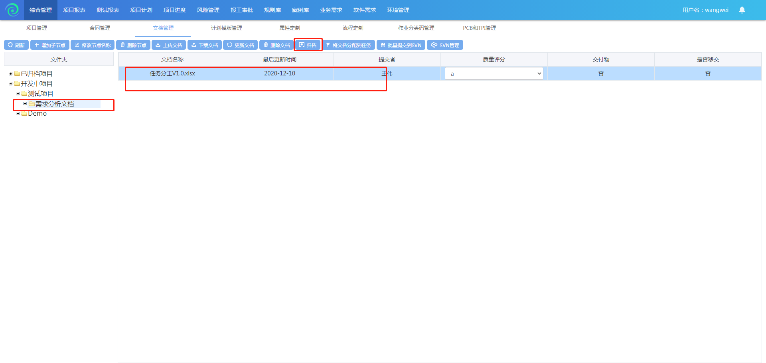Open the 质量评分 dropdown showing a
This screenshot has height=363, width=766.
[x=494, y=74]
